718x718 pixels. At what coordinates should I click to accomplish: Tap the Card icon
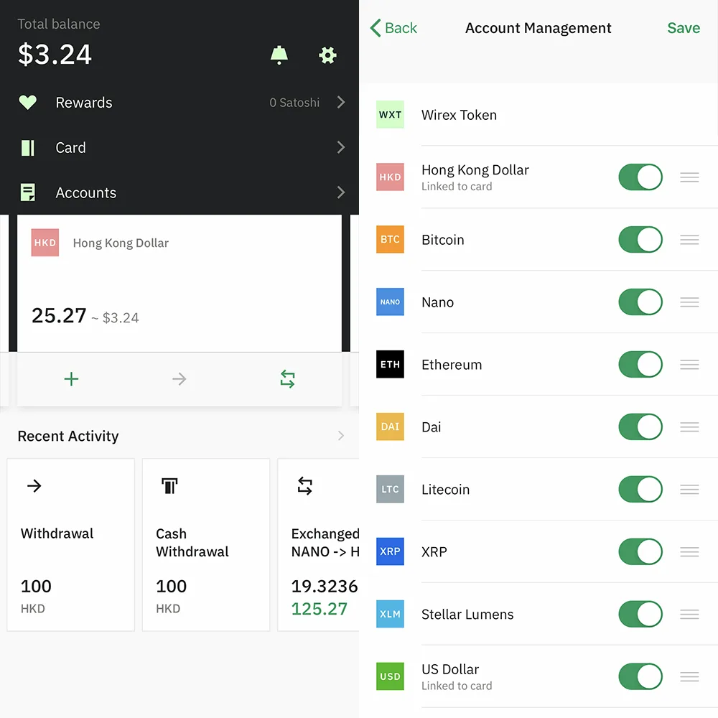click(x=27, y=148)
